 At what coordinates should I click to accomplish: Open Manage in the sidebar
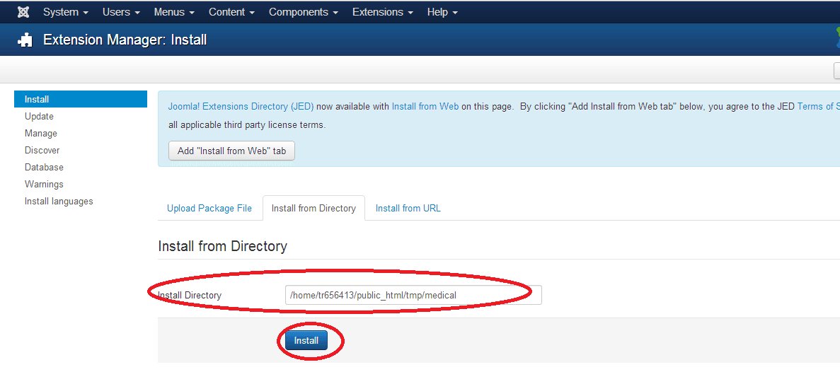41,133
